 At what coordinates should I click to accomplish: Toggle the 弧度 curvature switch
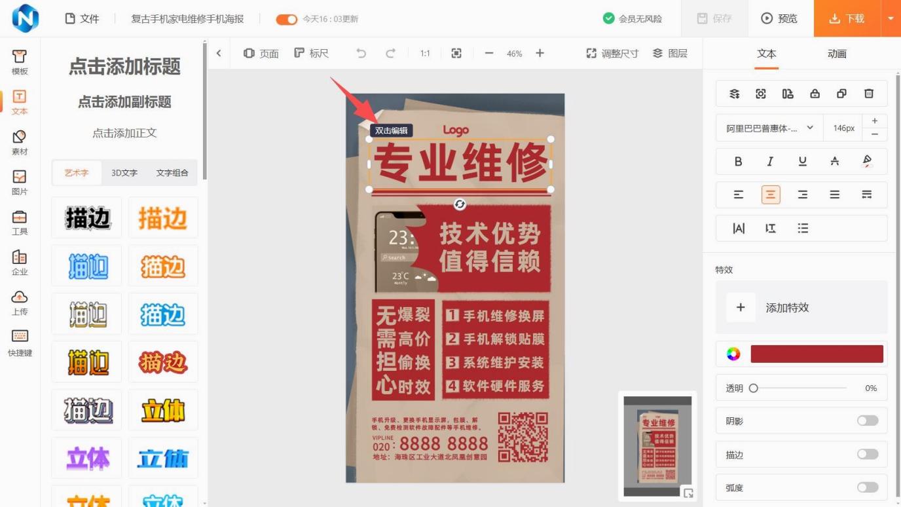pos(868,487)
